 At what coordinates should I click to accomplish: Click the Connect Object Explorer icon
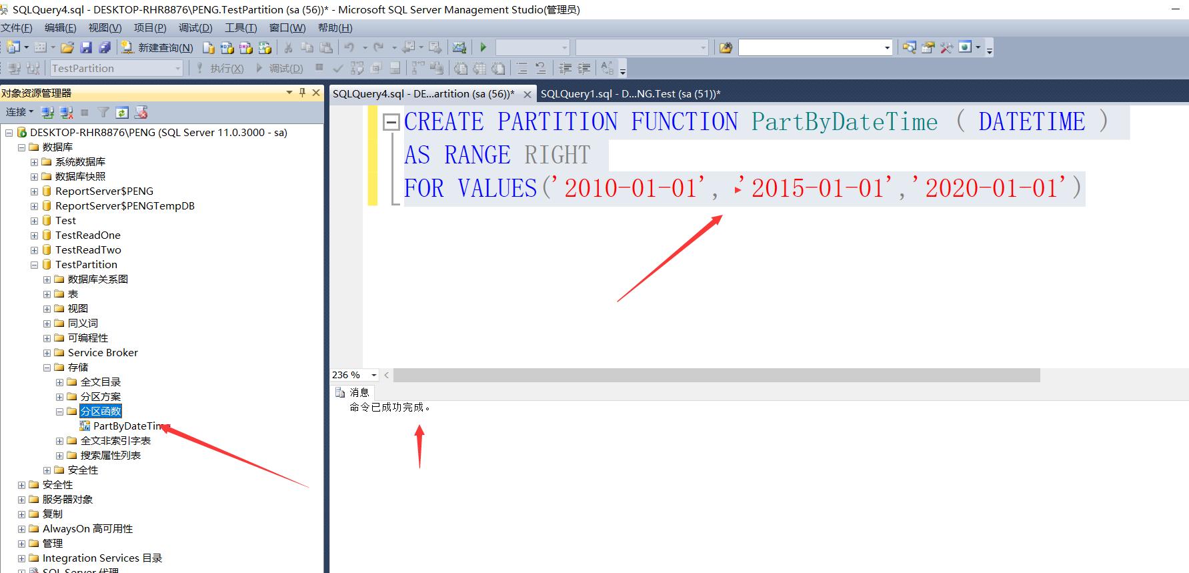click(48, 112)
